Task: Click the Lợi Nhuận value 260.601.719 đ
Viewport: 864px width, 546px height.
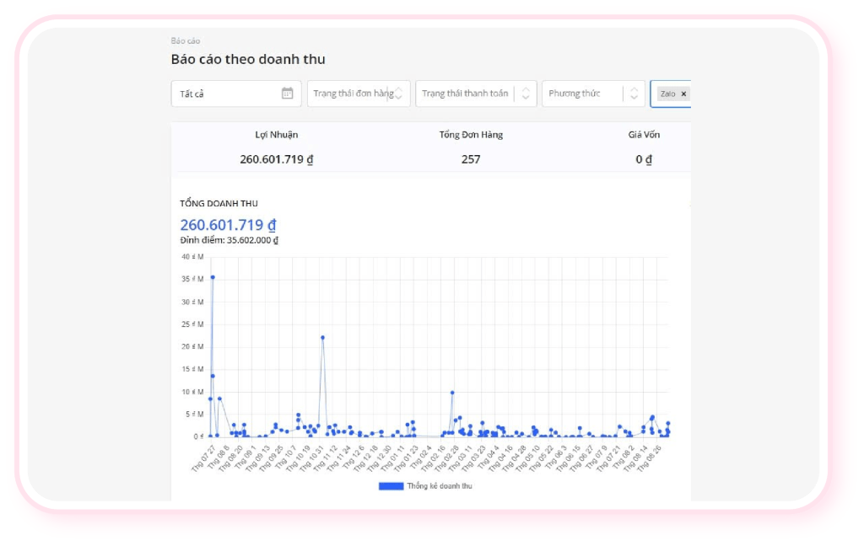Action: pos(277,159)
